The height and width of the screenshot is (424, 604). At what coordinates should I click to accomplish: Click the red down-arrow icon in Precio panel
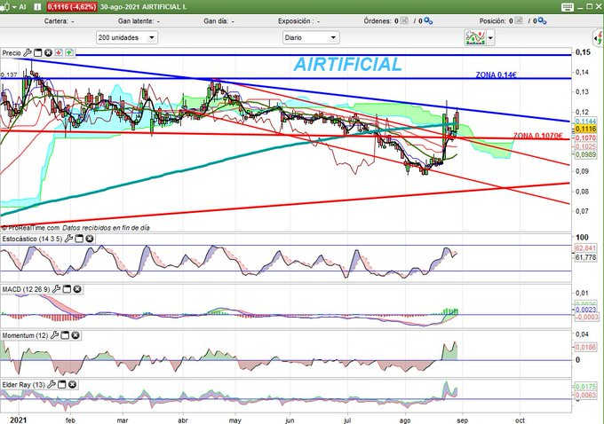59,52
